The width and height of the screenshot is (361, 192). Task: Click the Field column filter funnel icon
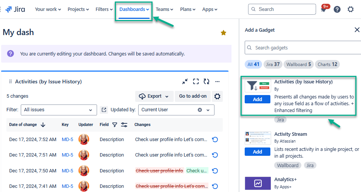click(115, 124)
